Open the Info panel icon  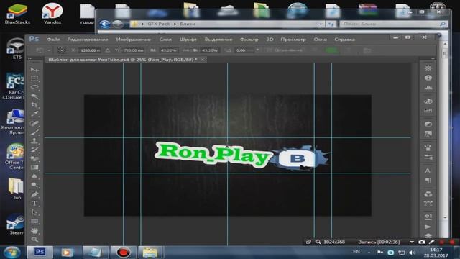(x=428, y=78)
